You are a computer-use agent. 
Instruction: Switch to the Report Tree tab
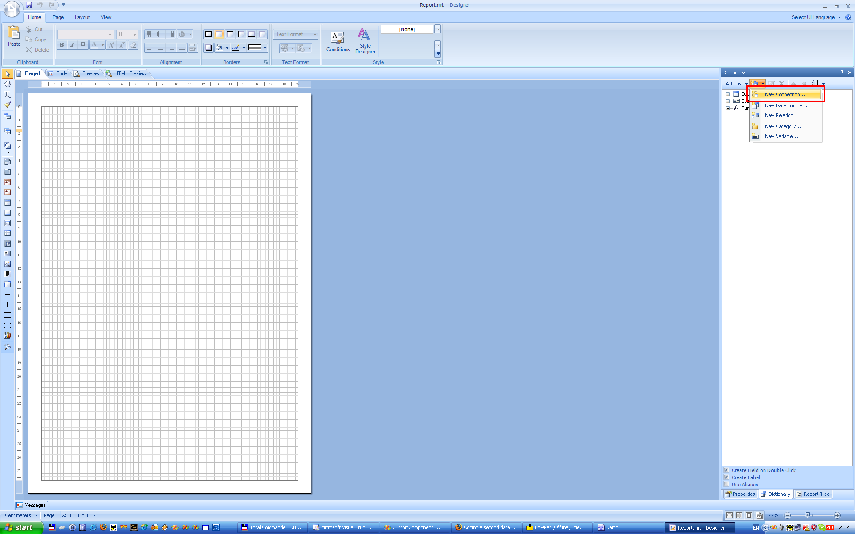pyautogui.click(x=813, y=494)
